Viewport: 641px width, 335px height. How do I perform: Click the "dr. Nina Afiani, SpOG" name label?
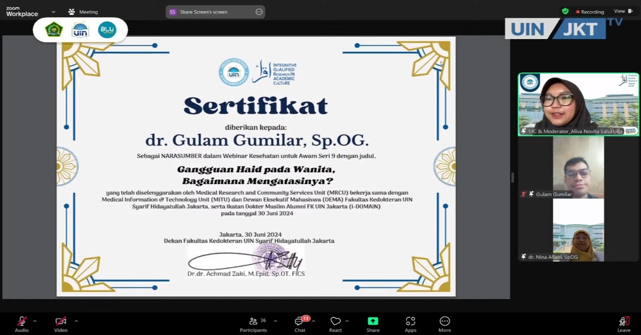pyautogui.click(x=553, y=257)
